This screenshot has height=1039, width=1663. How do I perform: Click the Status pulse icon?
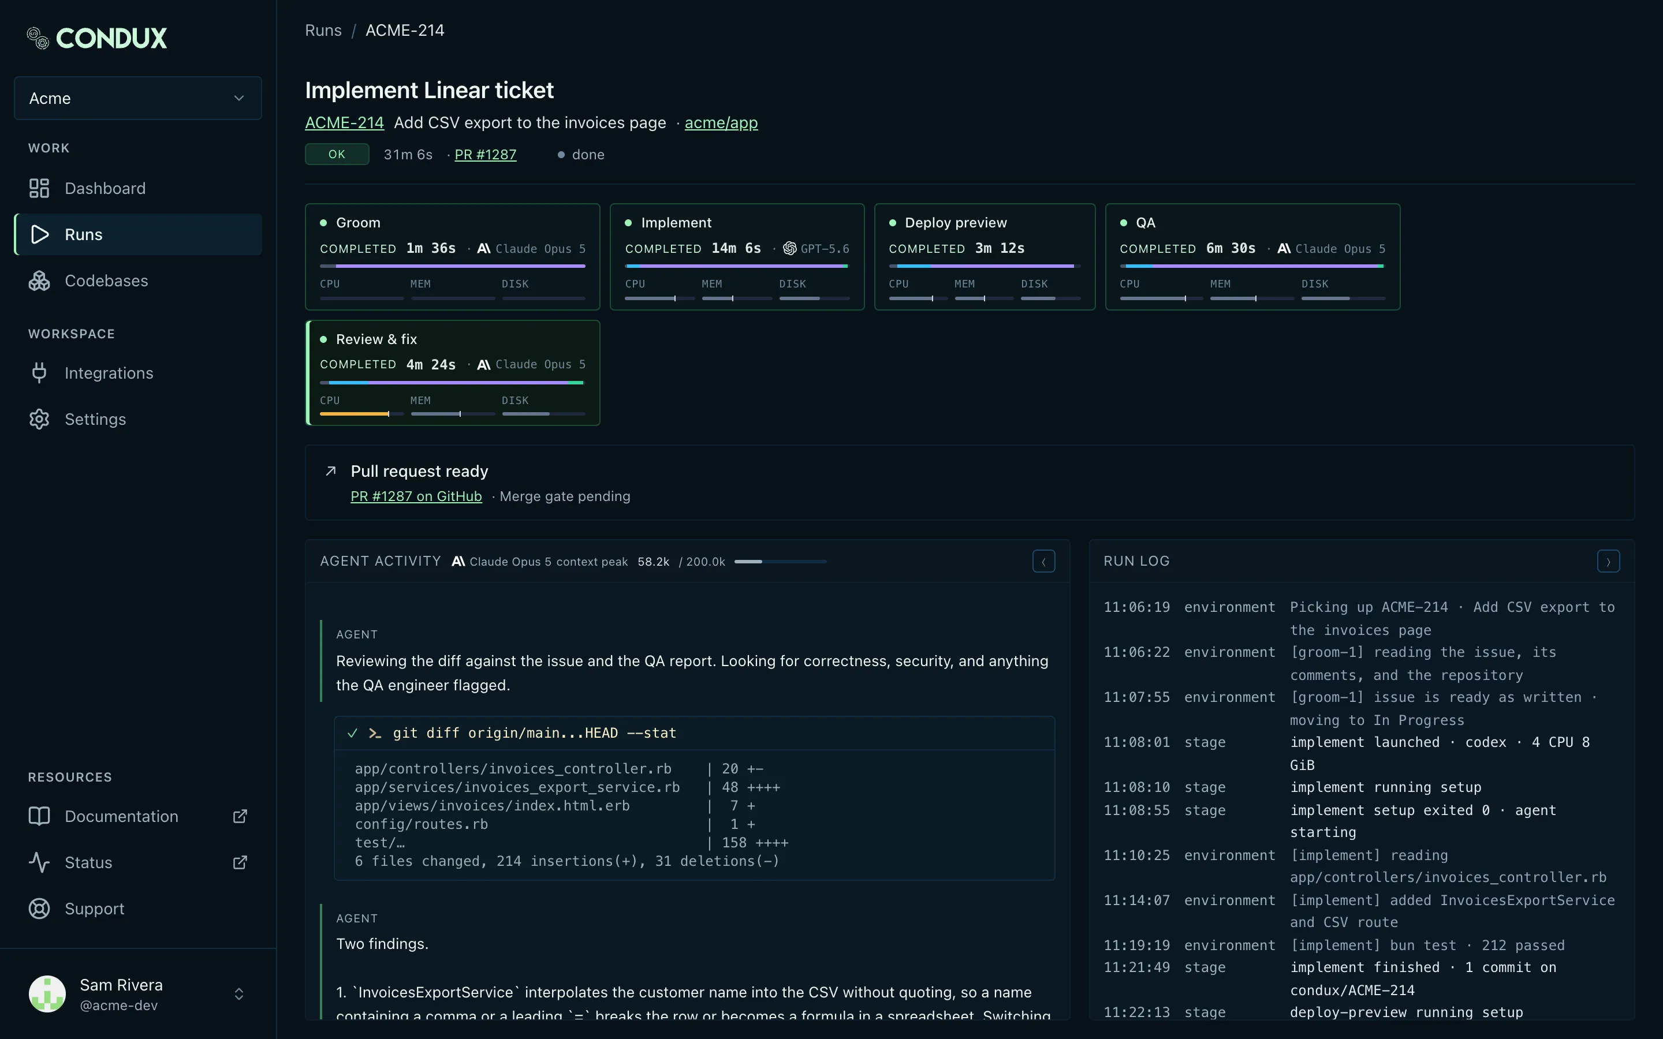pos(39,862)
